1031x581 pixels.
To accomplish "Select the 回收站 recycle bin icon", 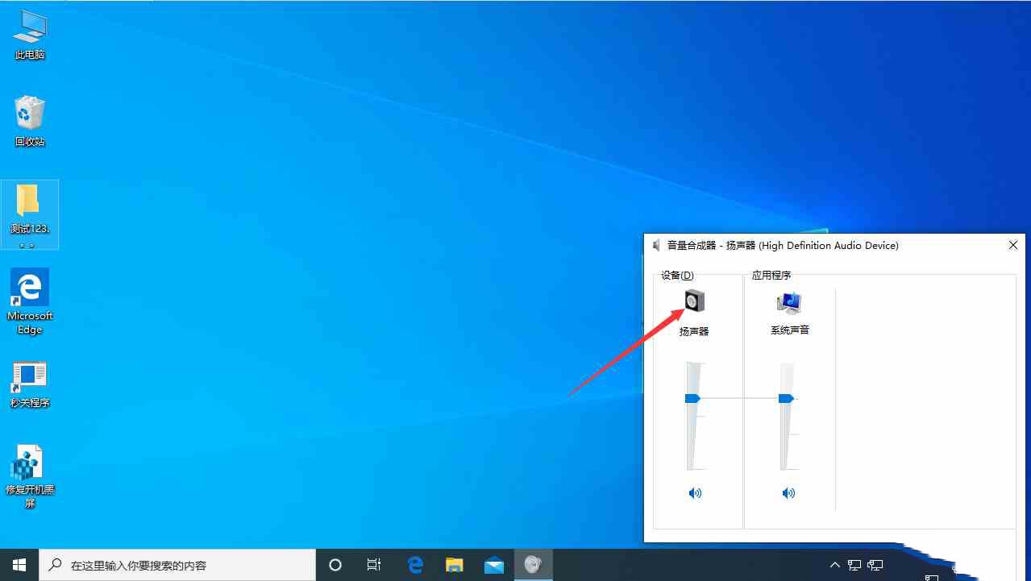I will (x=30, y=122).
